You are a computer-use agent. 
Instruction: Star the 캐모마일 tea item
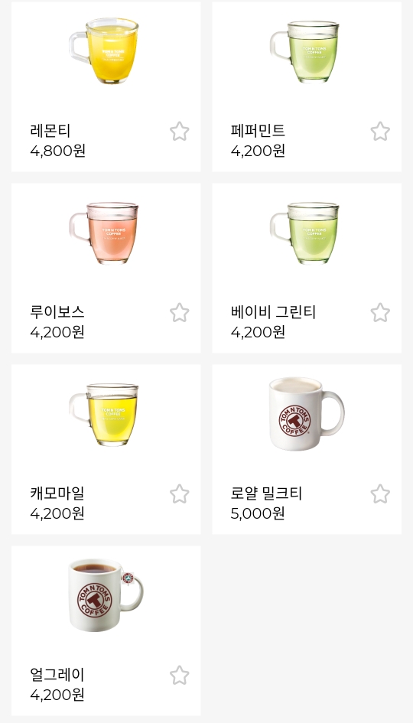[x=179, y=493]
